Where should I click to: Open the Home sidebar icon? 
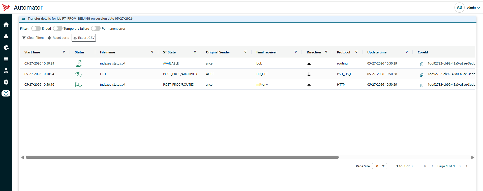[6, 25]
